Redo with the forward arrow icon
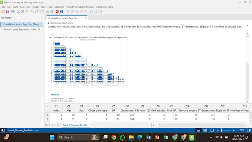This screenshot has width=252, height=142. [37, 11]
